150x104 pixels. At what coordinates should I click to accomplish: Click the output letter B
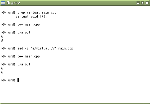tap(2, 40)
